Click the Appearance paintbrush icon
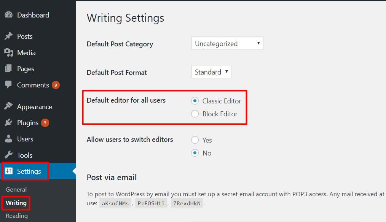The image size is (386, 222). tap(8, 106)
